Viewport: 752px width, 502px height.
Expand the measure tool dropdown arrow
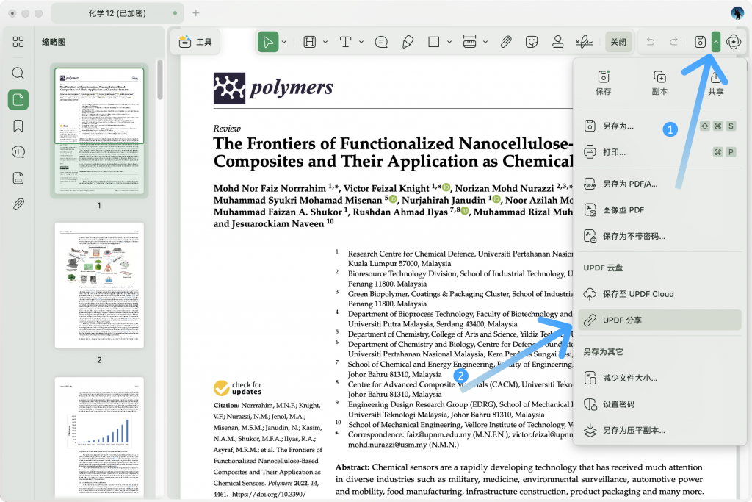tap(485, 42)
